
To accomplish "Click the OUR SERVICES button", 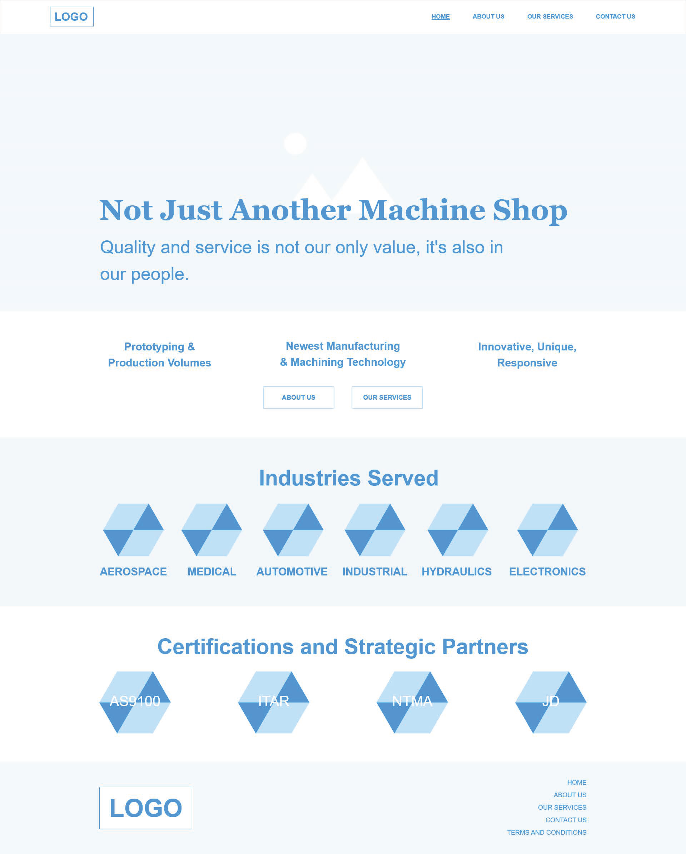I will pyautogui.click(x=387, y=396).
